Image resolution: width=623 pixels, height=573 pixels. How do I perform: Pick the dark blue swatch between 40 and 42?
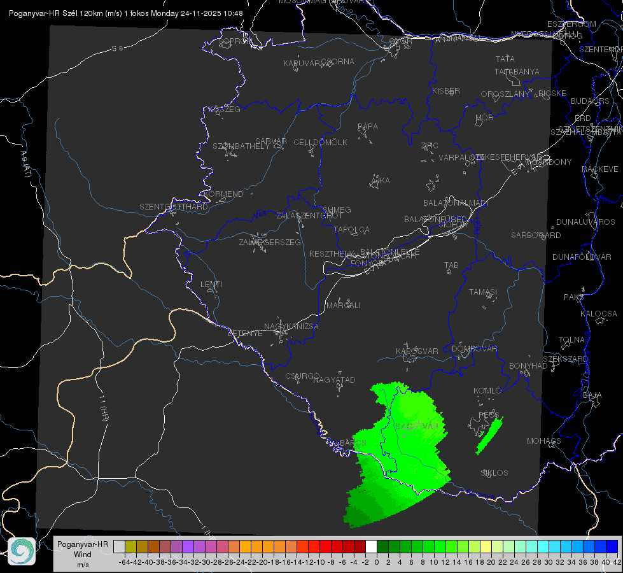tap(612, 546)
